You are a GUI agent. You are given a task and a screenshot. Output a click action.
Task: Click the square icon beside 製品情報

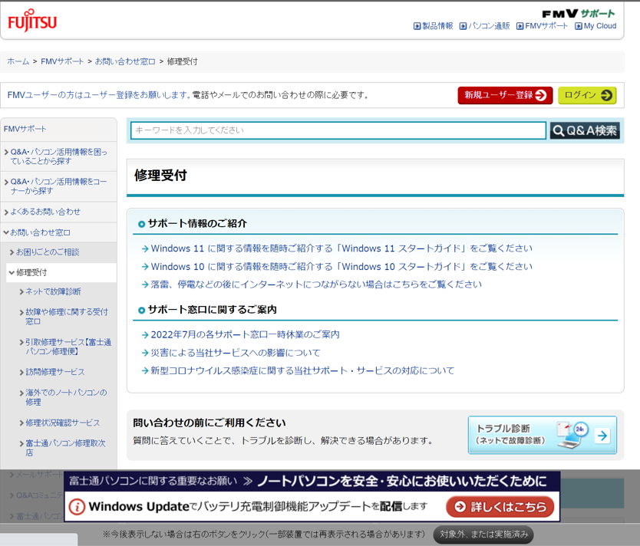coord(417,27)
